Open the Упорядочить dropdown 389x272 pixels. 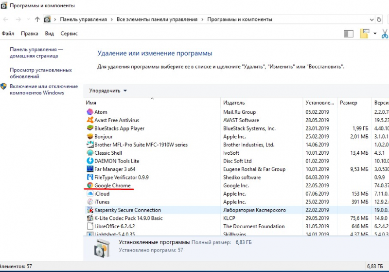point(108,91)
